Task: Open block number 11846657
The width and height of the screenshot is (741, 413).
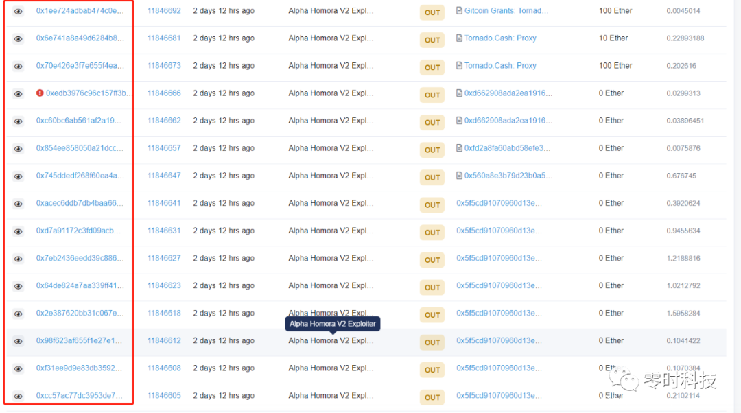Action: 164,148
